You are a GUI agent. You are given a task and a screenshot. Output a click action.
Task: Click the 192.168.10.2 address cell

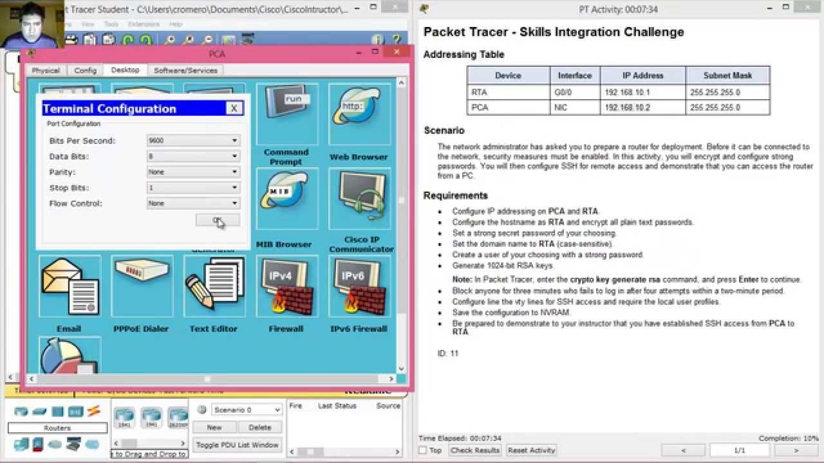642,107
